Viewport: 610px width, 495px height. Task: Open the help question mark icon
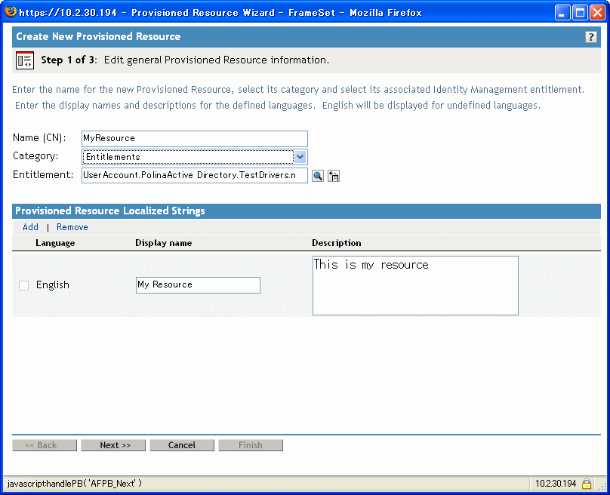coord(590,37)
